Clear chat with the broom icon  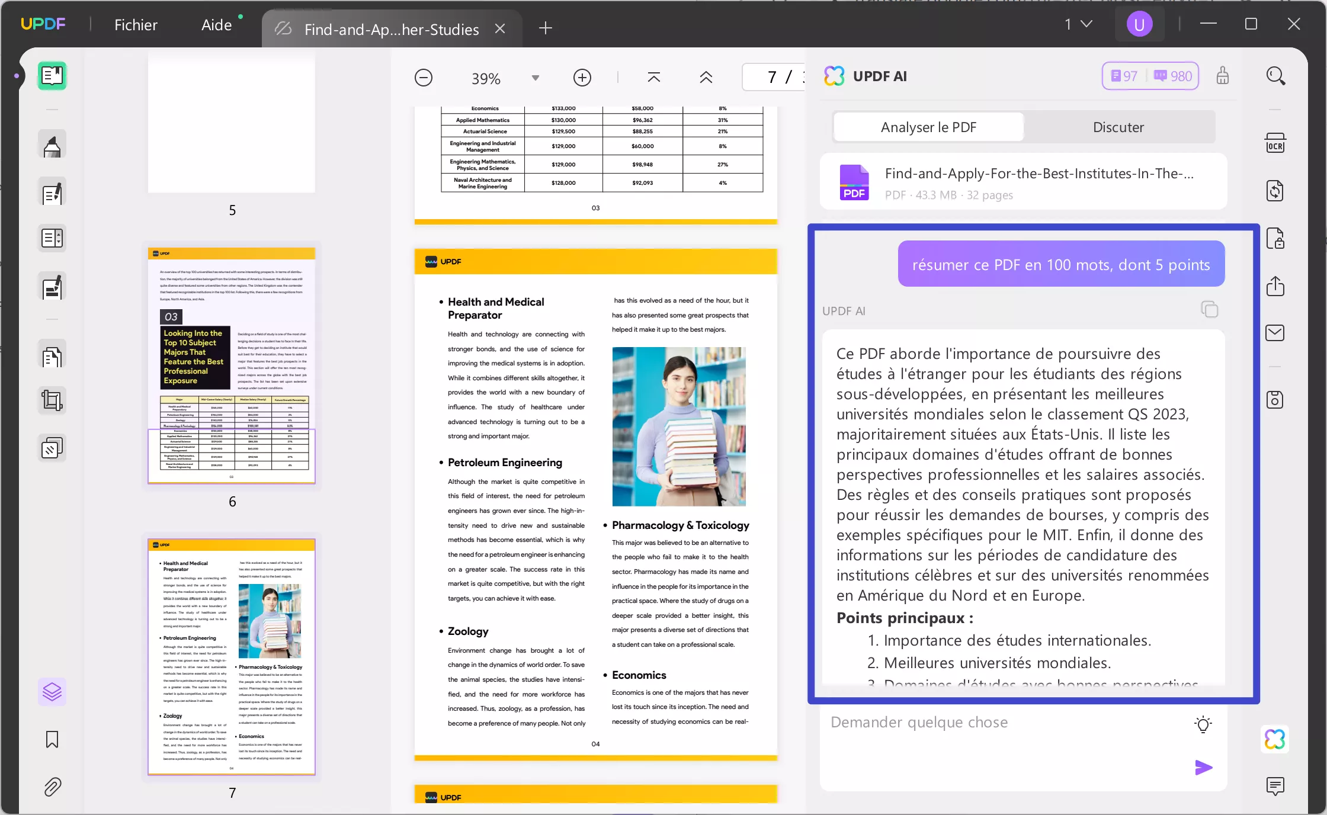pyautogui.click(x=1223, y=76)
